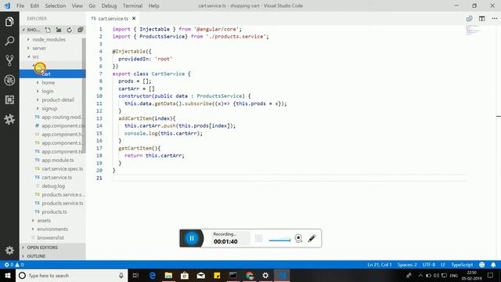Open the Selection menu

click(x=56, y=5)
